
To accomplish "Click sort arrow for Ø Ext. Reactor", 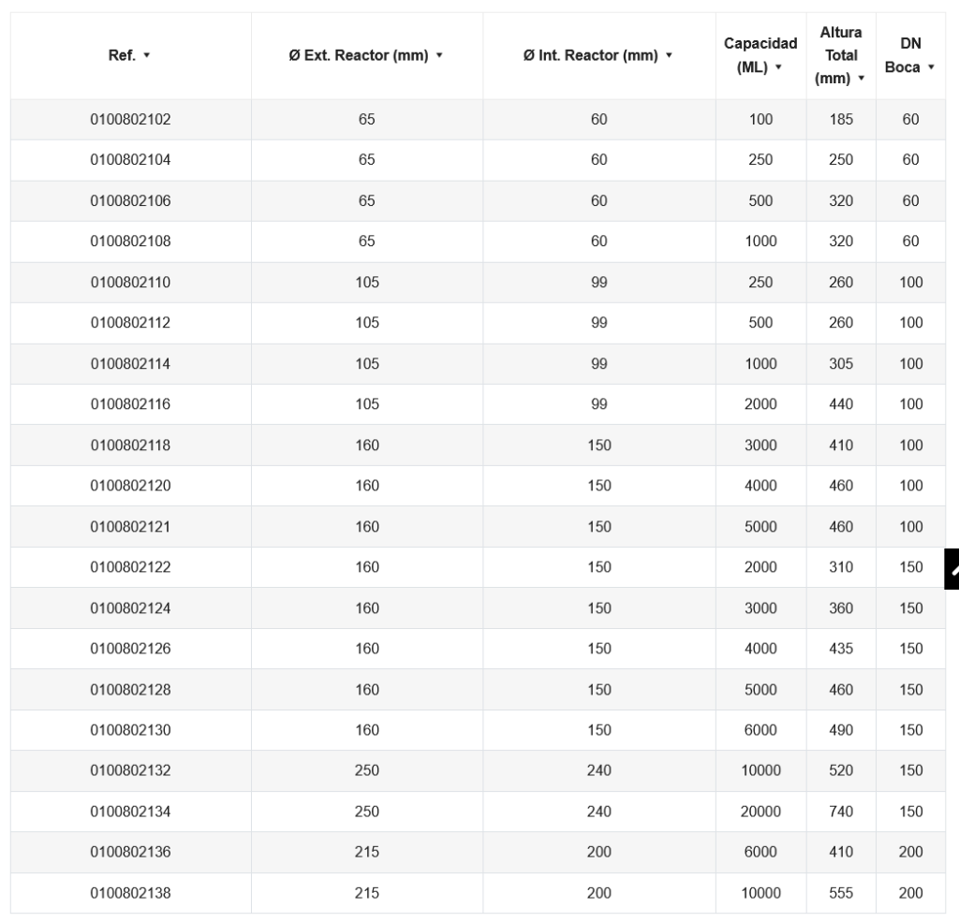I will point(439,57).
